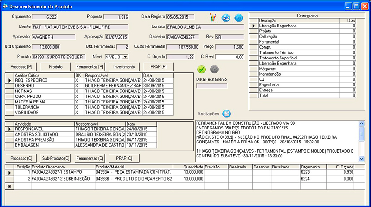Toggle OK mark for MATÉRIA PRIMA row
This screenshot has height=207, width=371.
point(79,102)
